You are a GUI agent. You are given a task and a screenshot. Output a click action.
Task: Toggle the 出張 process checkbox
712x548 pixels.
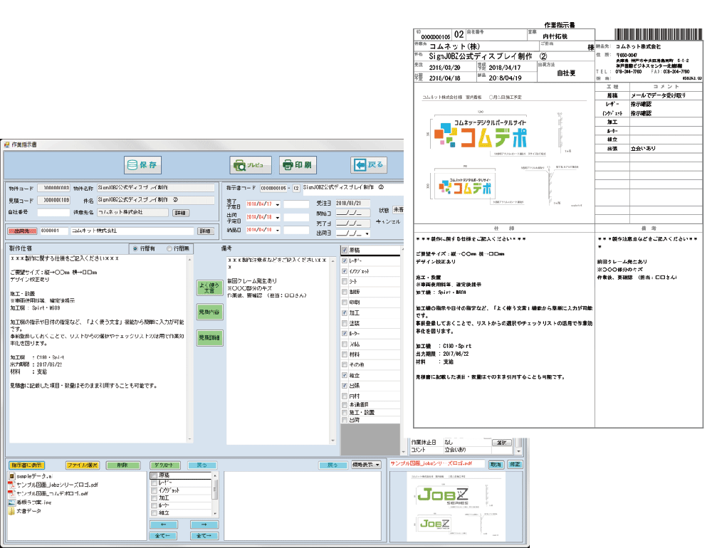[345, 386]
